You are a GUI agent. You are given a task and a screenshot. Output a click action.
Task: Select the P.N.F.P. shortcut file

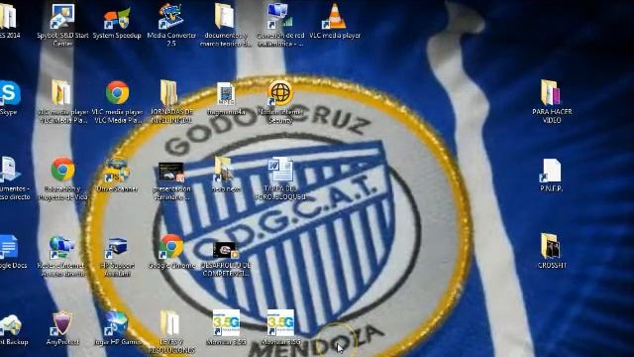tap(551, 170)
